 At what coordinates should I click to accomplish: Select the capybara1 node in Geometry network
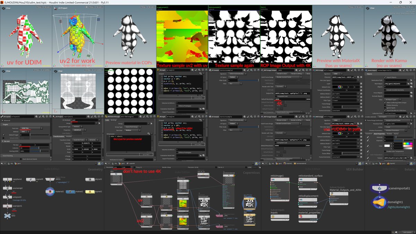(x=7, y=179)
